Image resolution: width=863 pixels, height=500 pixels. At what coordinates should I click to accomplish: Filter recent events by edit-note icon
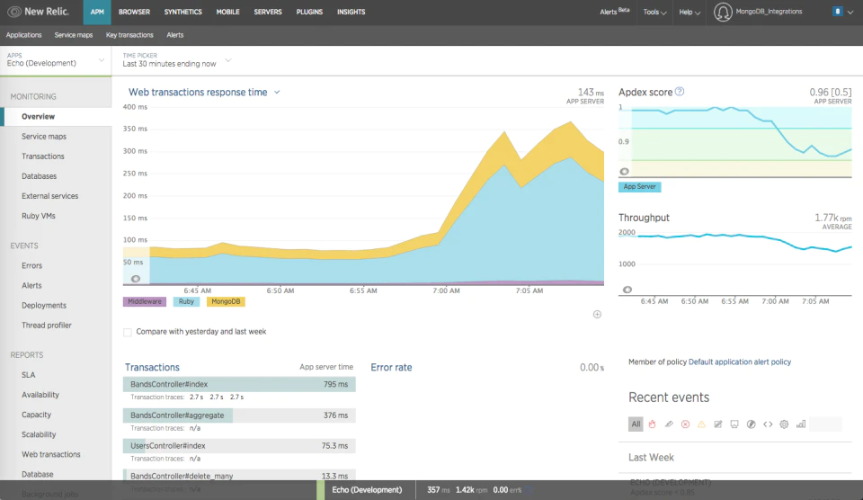pos(717,424)
